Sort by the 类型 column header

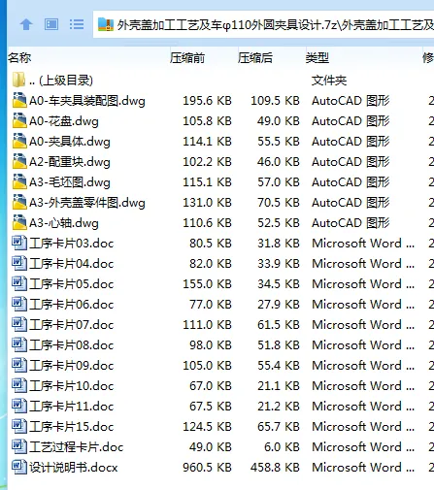coord(317,58)
